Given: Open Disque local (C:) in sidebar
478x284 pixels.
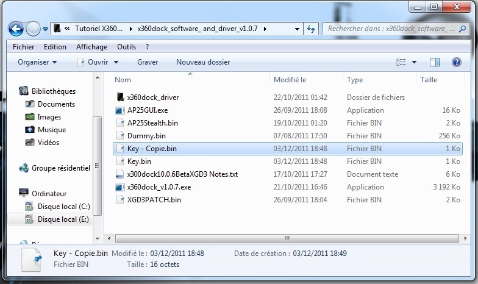Looking at the screenshot, I should tap(63, 207).
